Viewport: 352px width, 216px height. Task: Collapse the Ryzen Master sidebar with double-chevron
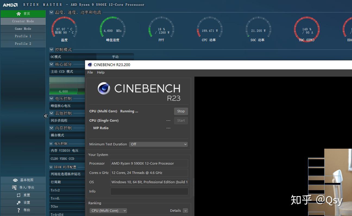tap(46, 116)
